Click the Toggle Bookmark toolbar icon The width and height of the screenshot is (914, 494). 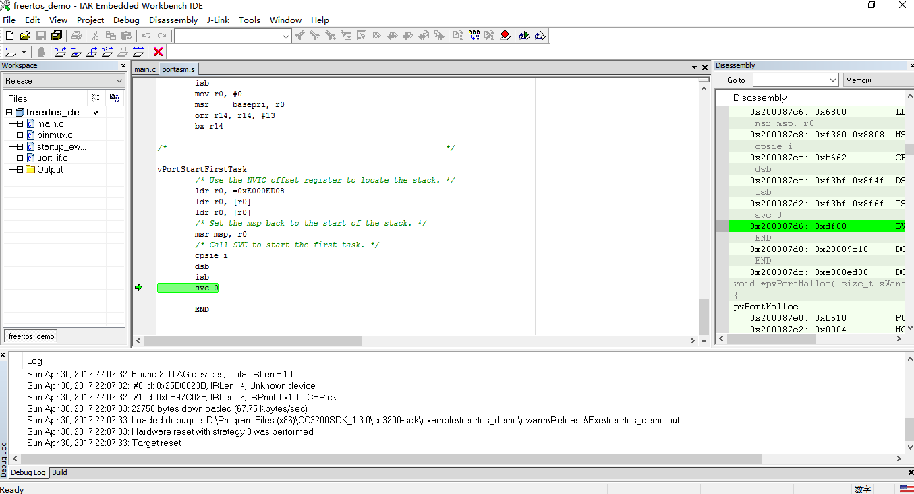coord(376,36)
